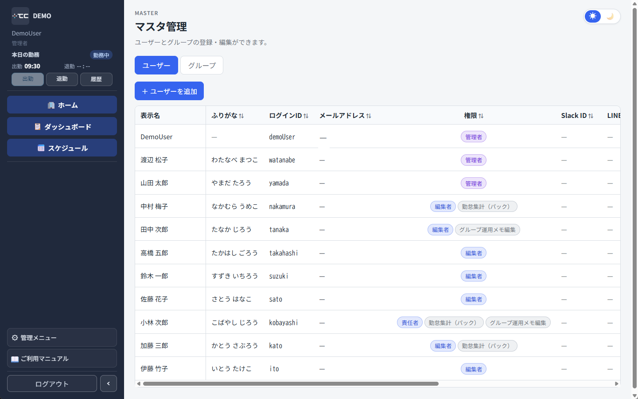The height and width of the screenshot is (399, 638).
Task: Sort by ふりがな column arrows
Action: (241, 116)
